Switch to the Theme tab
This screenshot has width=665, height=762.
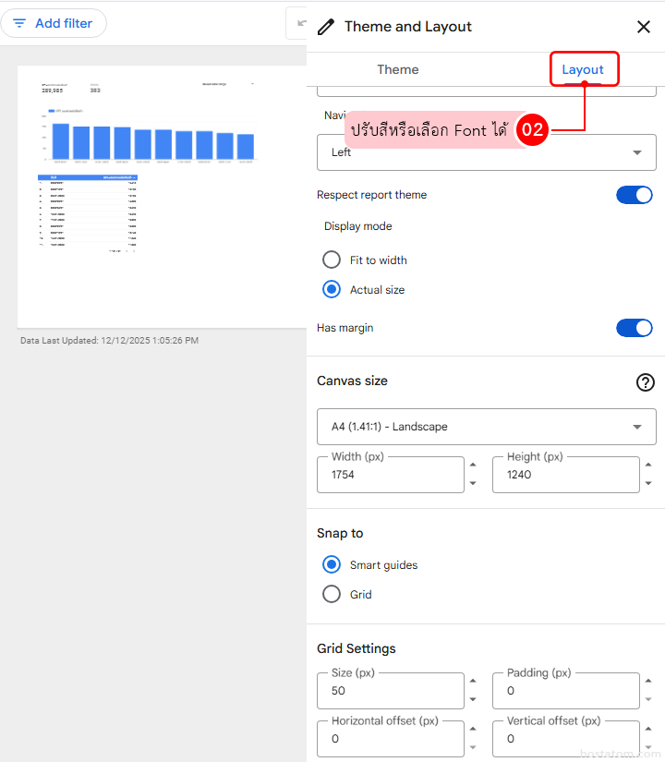397,69
